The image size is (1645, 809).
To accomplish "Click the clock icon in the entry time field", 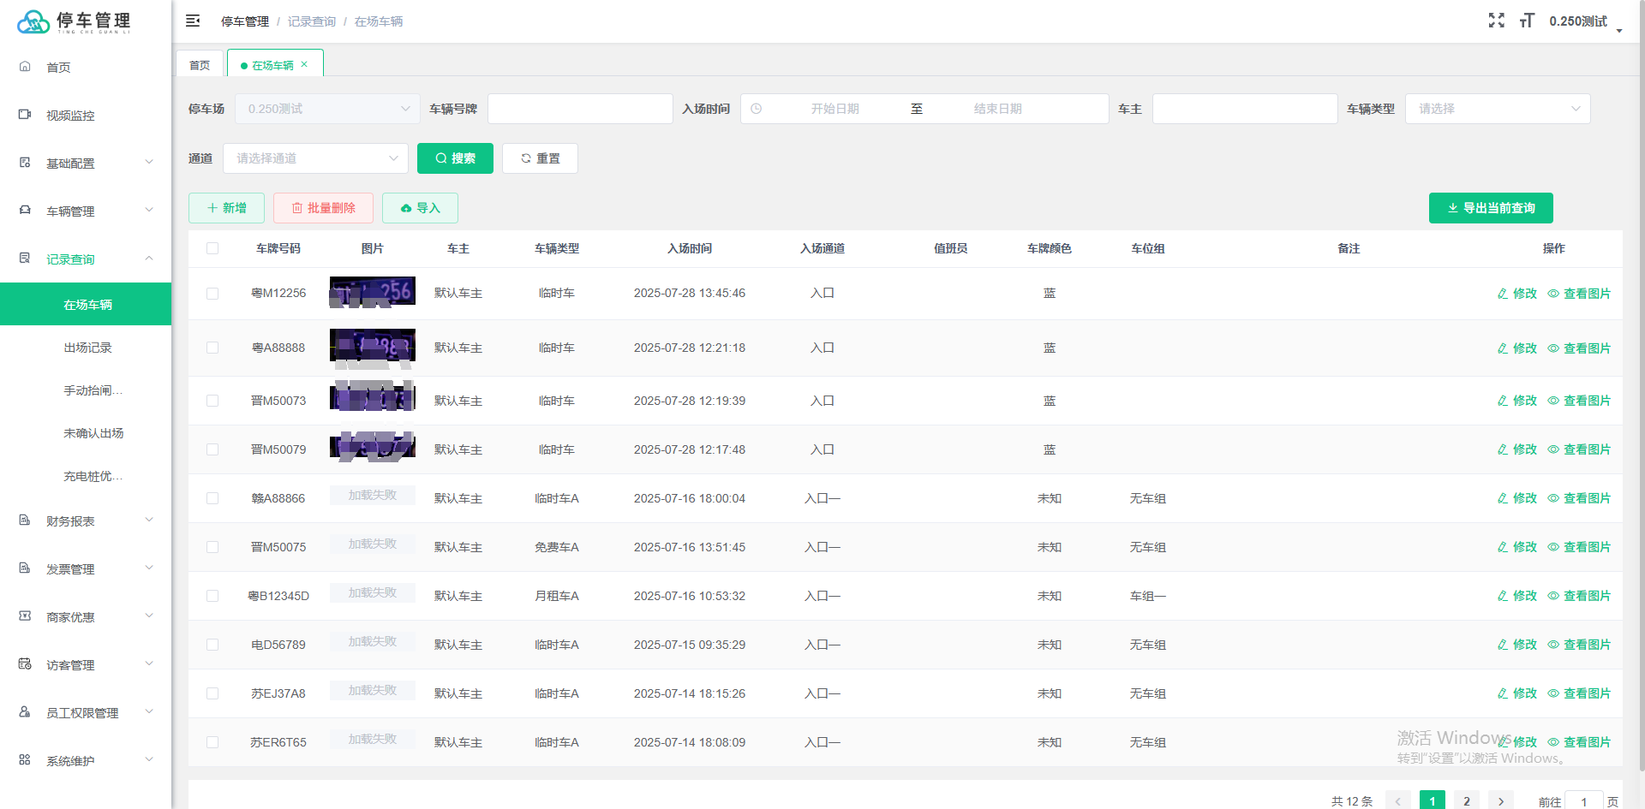I will pyautogui.click(x=757, y=109).
